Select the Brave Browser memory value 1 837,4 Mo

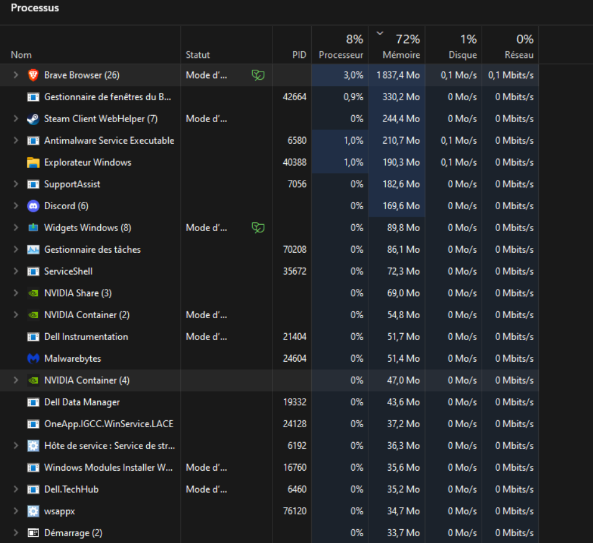click(x=398, y=75)
